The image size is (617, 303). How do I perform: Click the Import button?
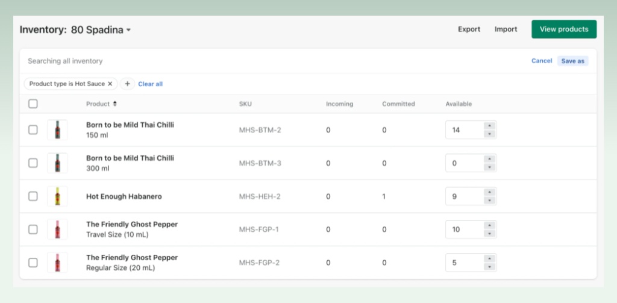click(506, 29)
